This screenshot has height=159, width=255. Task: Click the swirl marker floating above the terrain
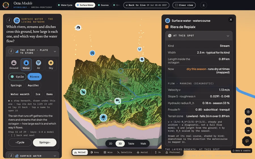pyautogui.click(x=78, y=28)
